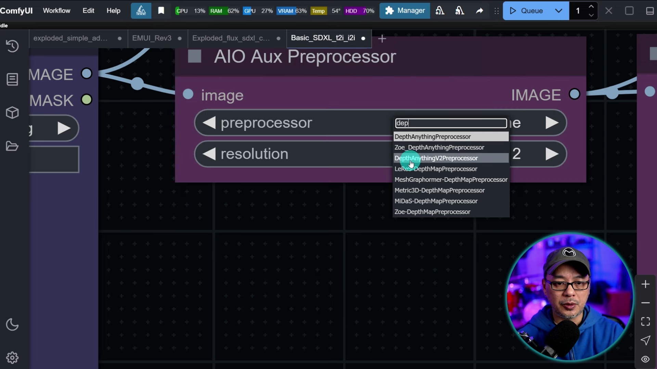The image size is (657, 369).
Task: Increase the batch count stepper
Action: point(591,7)
